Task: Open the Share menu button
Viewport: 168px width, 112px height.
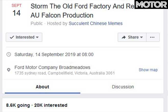Action: click(x=132, y=37)
